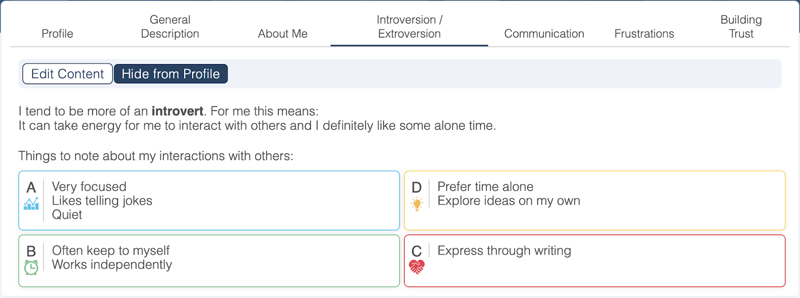Viewport: 800px width, 298px height.
Task: Go to the About Me tab
Action: [282, 33]
